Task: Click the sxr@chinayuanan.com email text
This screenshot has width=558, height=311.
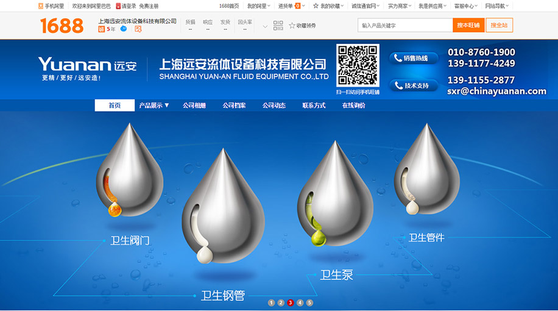Action: [x=497, y=91]
